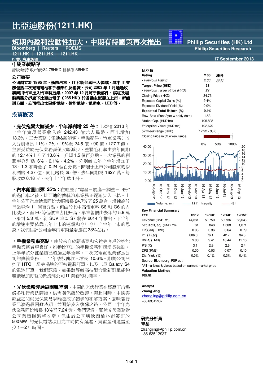Image resolution: width=263 pixels, height=372 pixels.
Task: Click the "公司概要" section heading
Action: (x=21, y=77)
